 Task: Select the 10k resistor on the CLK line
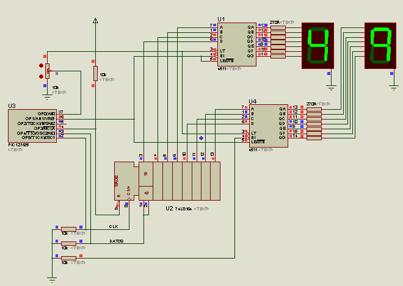click(x=68, y=229)
